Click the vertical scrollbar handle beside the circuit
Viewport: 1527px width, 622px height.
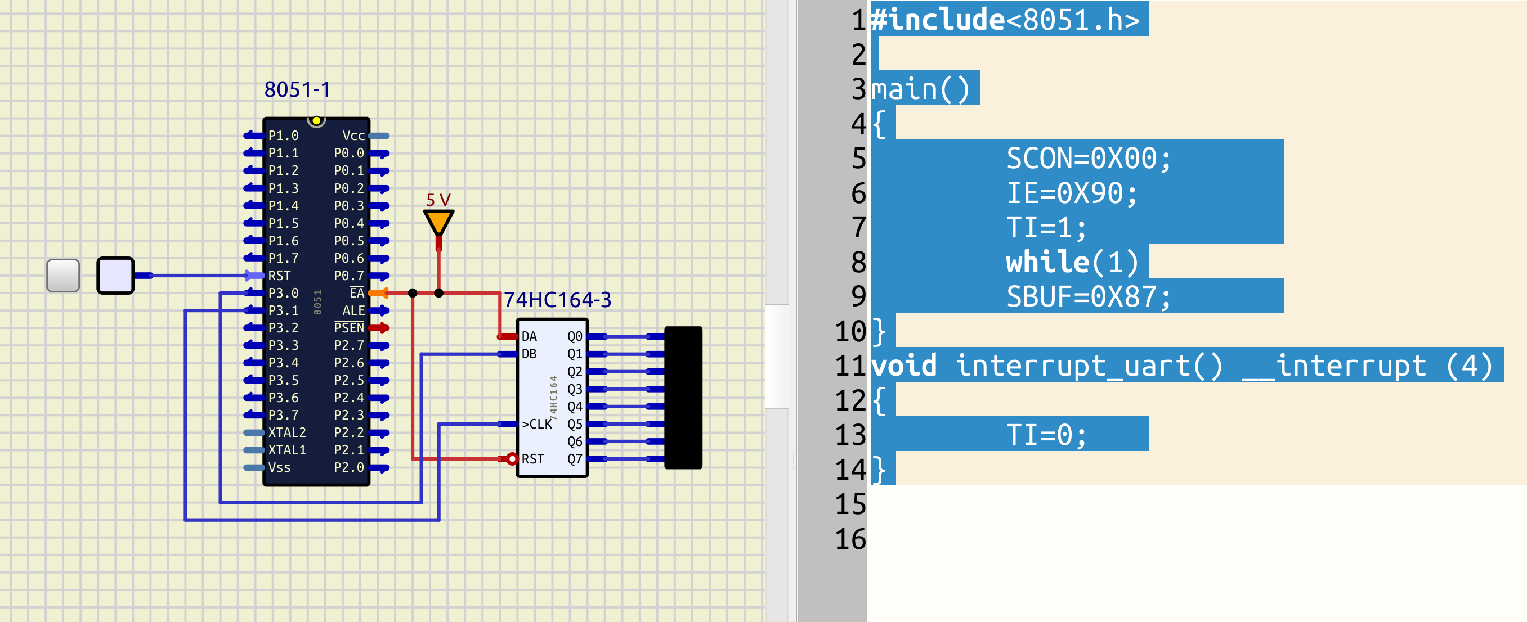coord(777,357)
